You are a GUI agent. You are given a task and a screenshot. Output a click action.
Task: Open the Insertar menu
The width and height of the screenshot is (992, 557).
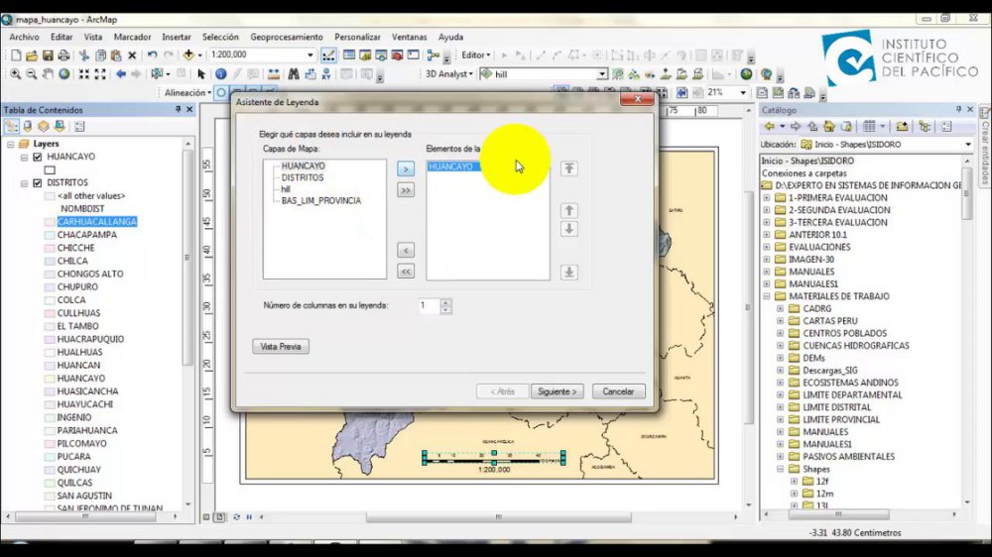click(x=177, y=38)
